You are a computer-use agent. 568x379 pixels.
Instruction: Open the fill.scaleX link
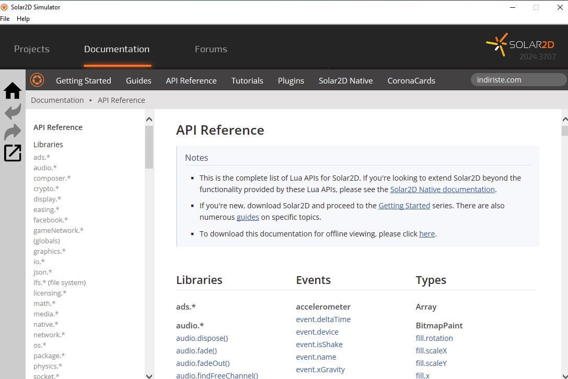point(432,351)
